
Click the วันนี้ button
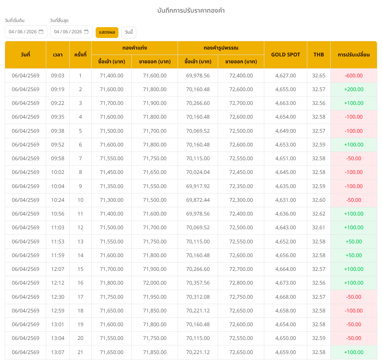pyautogui.click(x=129, y=32)
